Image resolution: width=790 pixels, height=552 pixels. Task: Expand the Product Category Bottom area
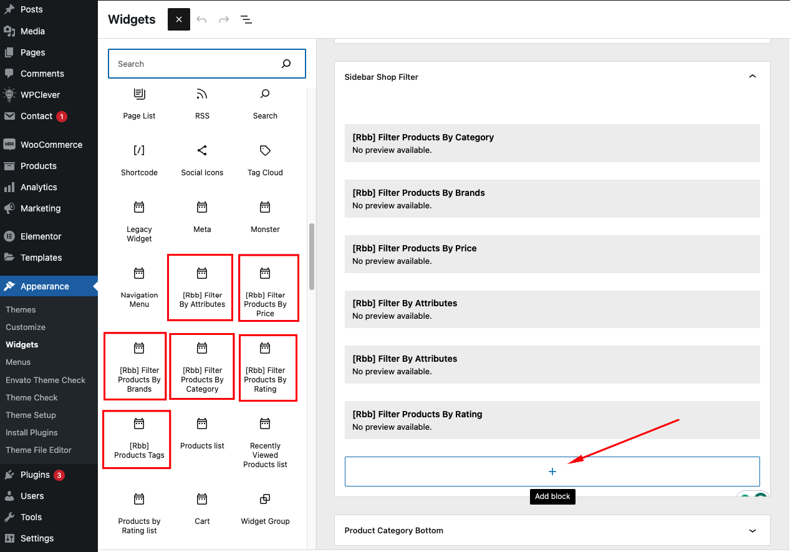[x=752, y=530]
